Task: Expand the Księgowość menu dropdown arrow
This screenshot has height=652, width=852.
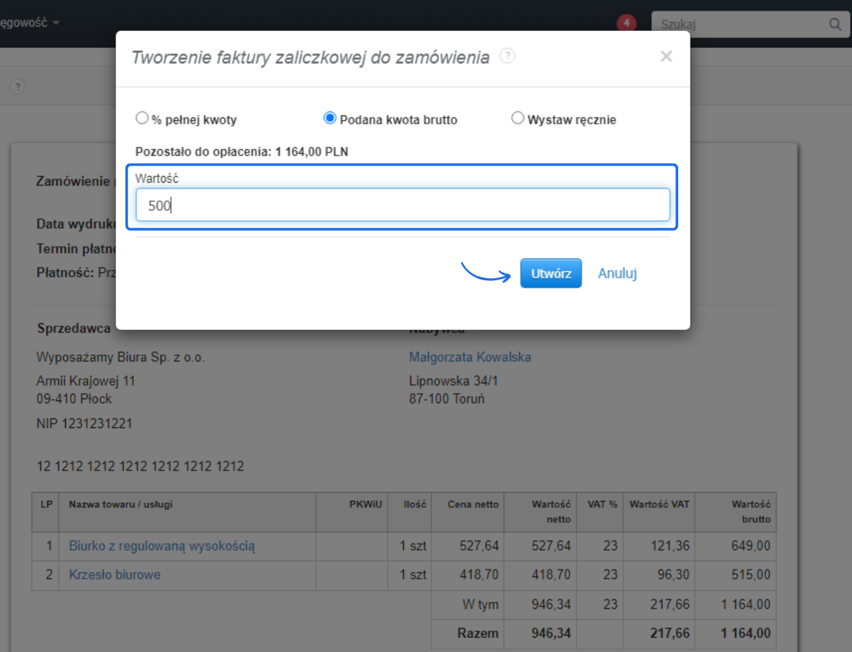Action: pos(56,23)
